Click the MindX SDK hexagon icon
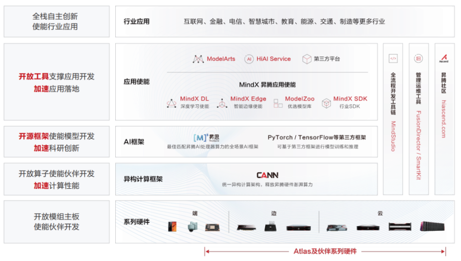This screenshot has height=261, width=461. point(326,103)
